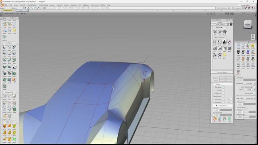
Task: Open the Map Type dropdown
Action: [x=249, y=98]
